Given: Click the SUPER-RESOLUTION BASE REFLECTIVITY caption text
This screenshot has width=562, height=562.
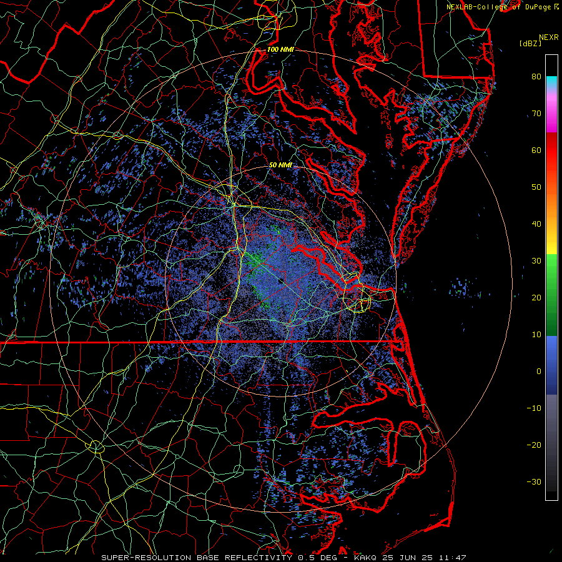Looking at the screenshot, I should tap(197, 558).
